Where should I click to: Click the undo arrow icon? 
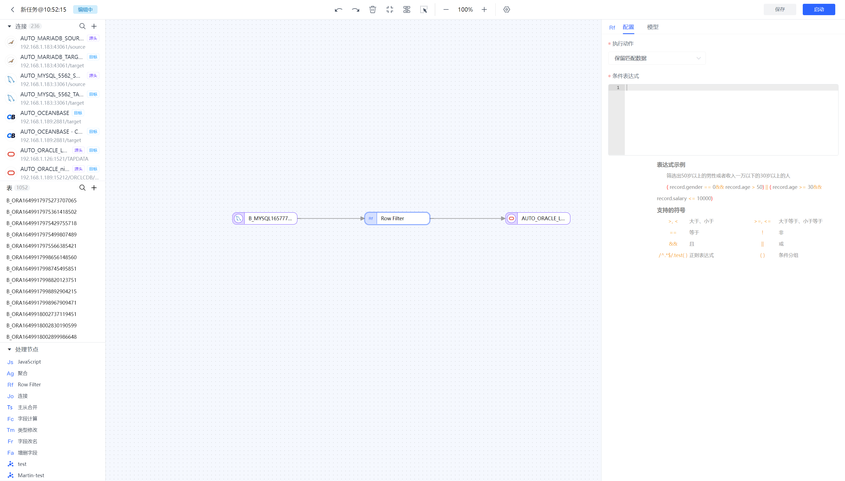(338, 9)
